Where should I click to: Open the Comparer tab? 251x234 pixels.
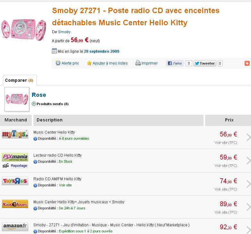pyautogui.click(x=19, y=81)
